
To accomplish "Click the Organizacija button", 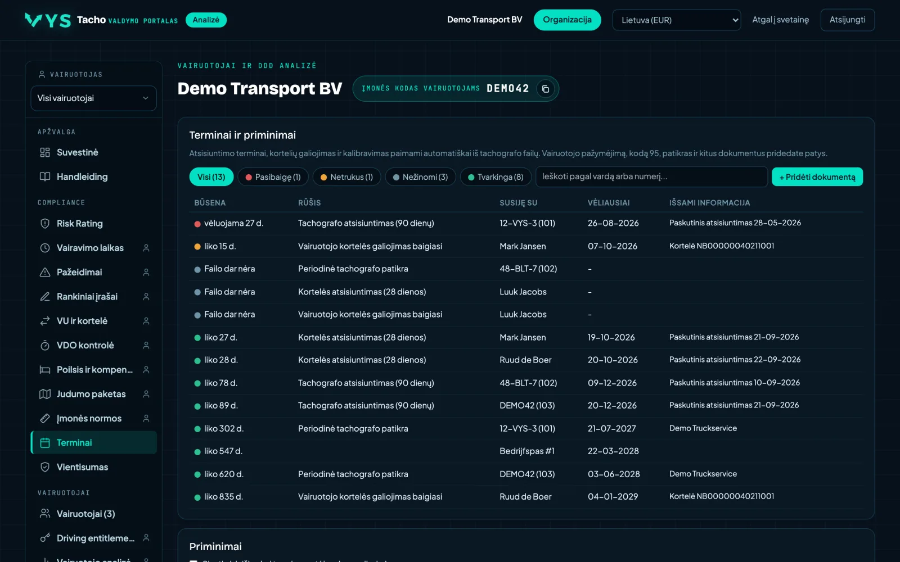I will [567, 20].
